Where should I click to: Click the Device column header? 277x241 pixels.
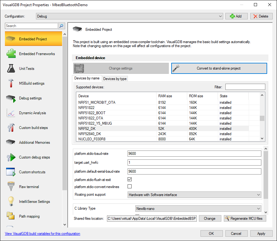click(x=117, y=96)
